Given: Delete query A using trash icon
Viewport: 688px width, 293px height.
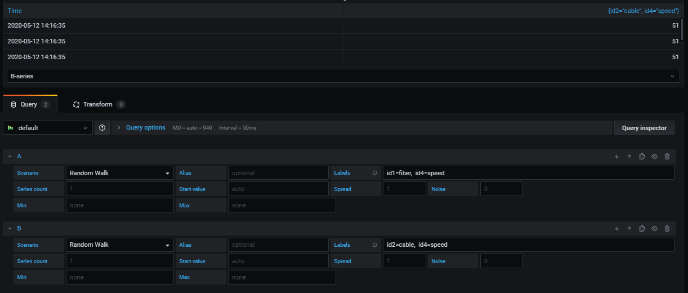Looking at the screenshot, I should [667, 157].
